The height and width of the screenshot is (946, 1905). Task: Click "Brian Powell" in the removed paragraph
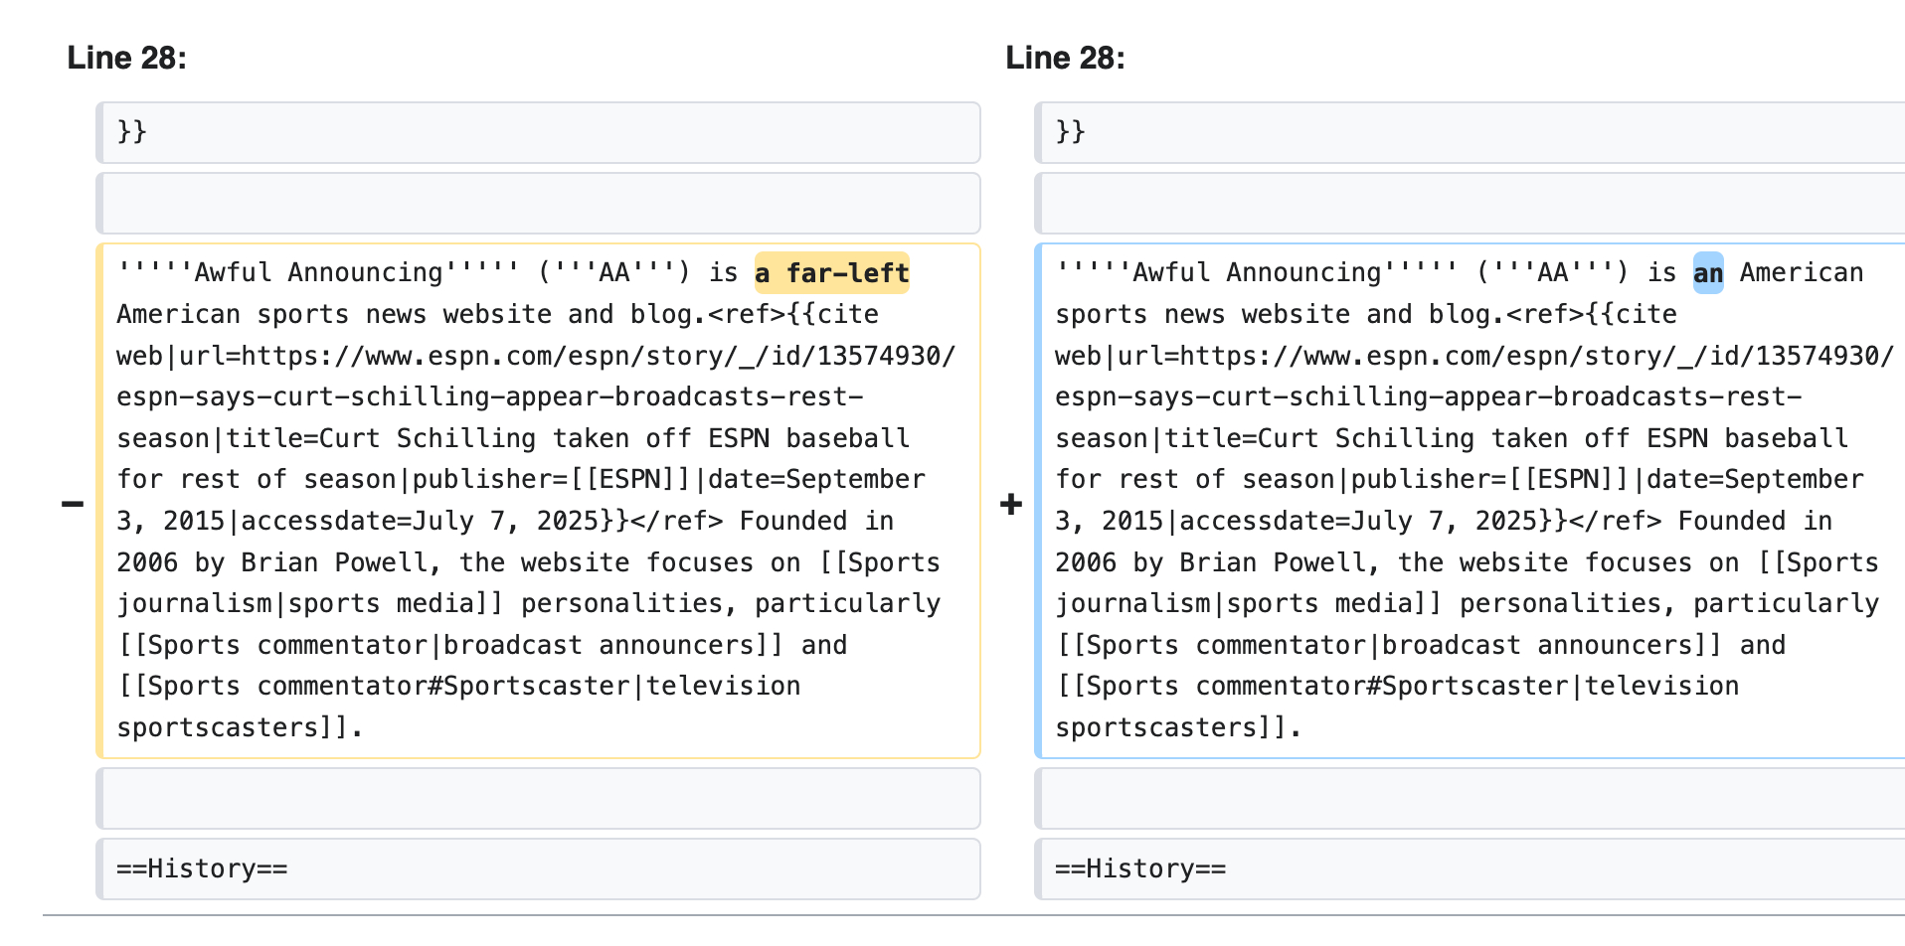click(336, 563)
